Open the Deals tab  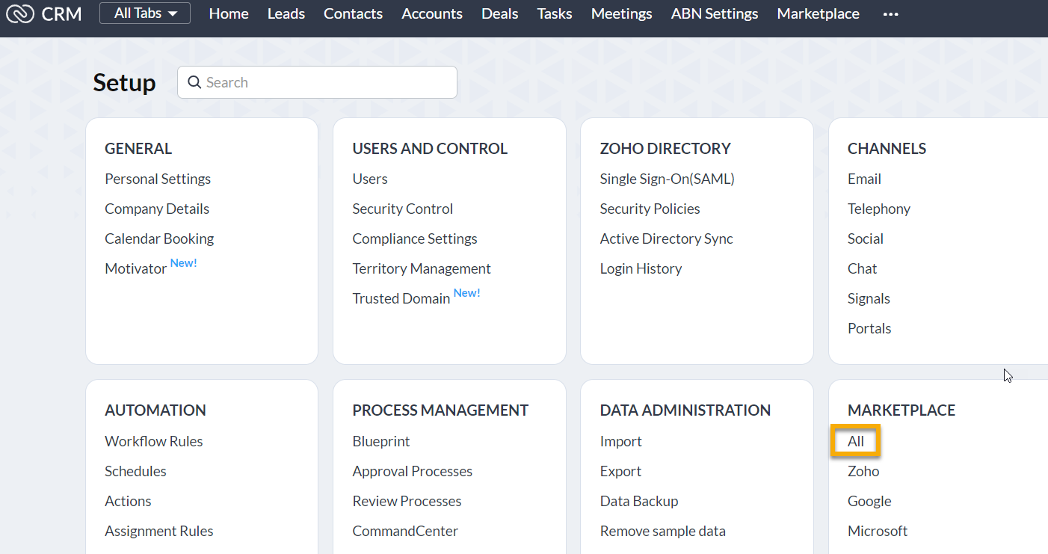coord(500,13)
